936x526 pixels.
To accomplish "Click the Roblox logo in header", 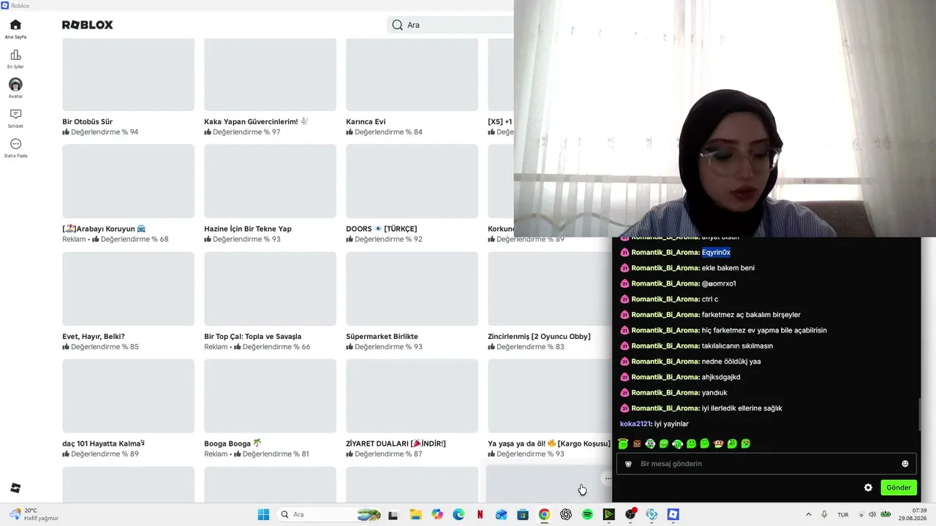I will (x=88, y=25).
